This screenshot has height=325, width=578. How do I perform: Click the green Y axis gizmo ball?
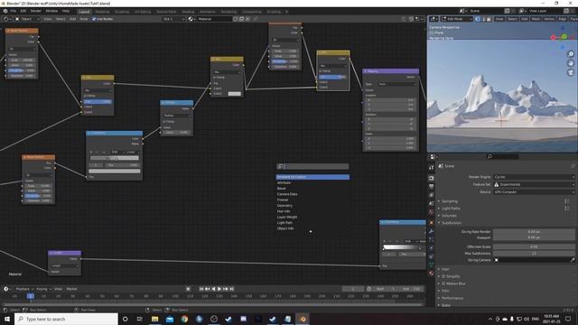(x=564, y=36)
